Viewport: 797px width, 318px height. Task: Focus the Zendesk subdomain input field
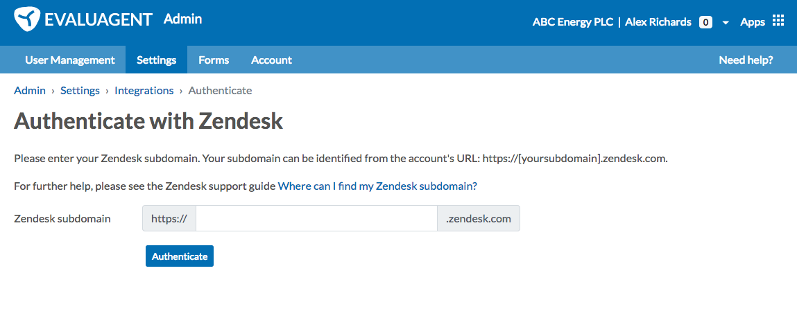pyautogui.click(x=316, y=218)
